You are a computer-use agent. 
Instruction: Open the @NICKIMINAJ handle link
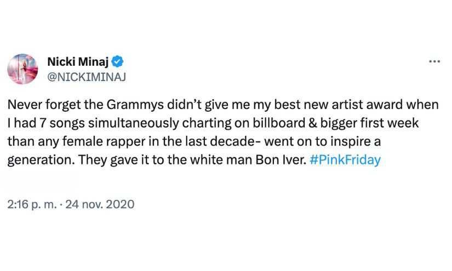87,77
